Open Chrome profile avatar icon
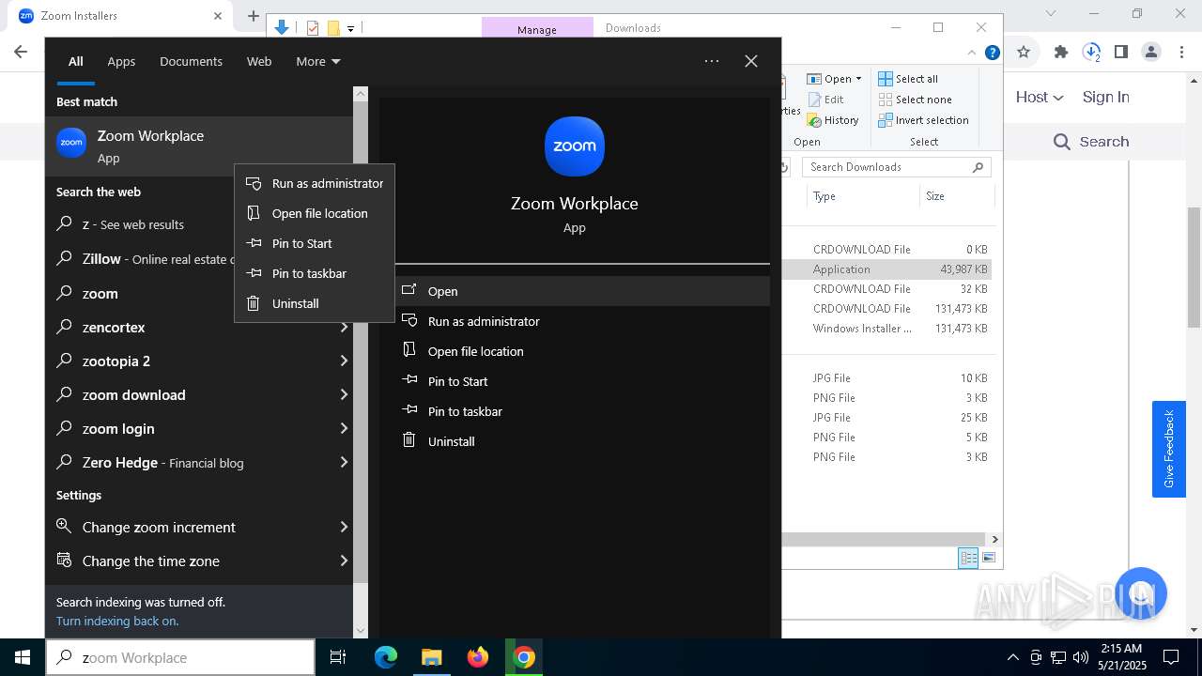1202x676 pixels. [x=1151, y=52]
